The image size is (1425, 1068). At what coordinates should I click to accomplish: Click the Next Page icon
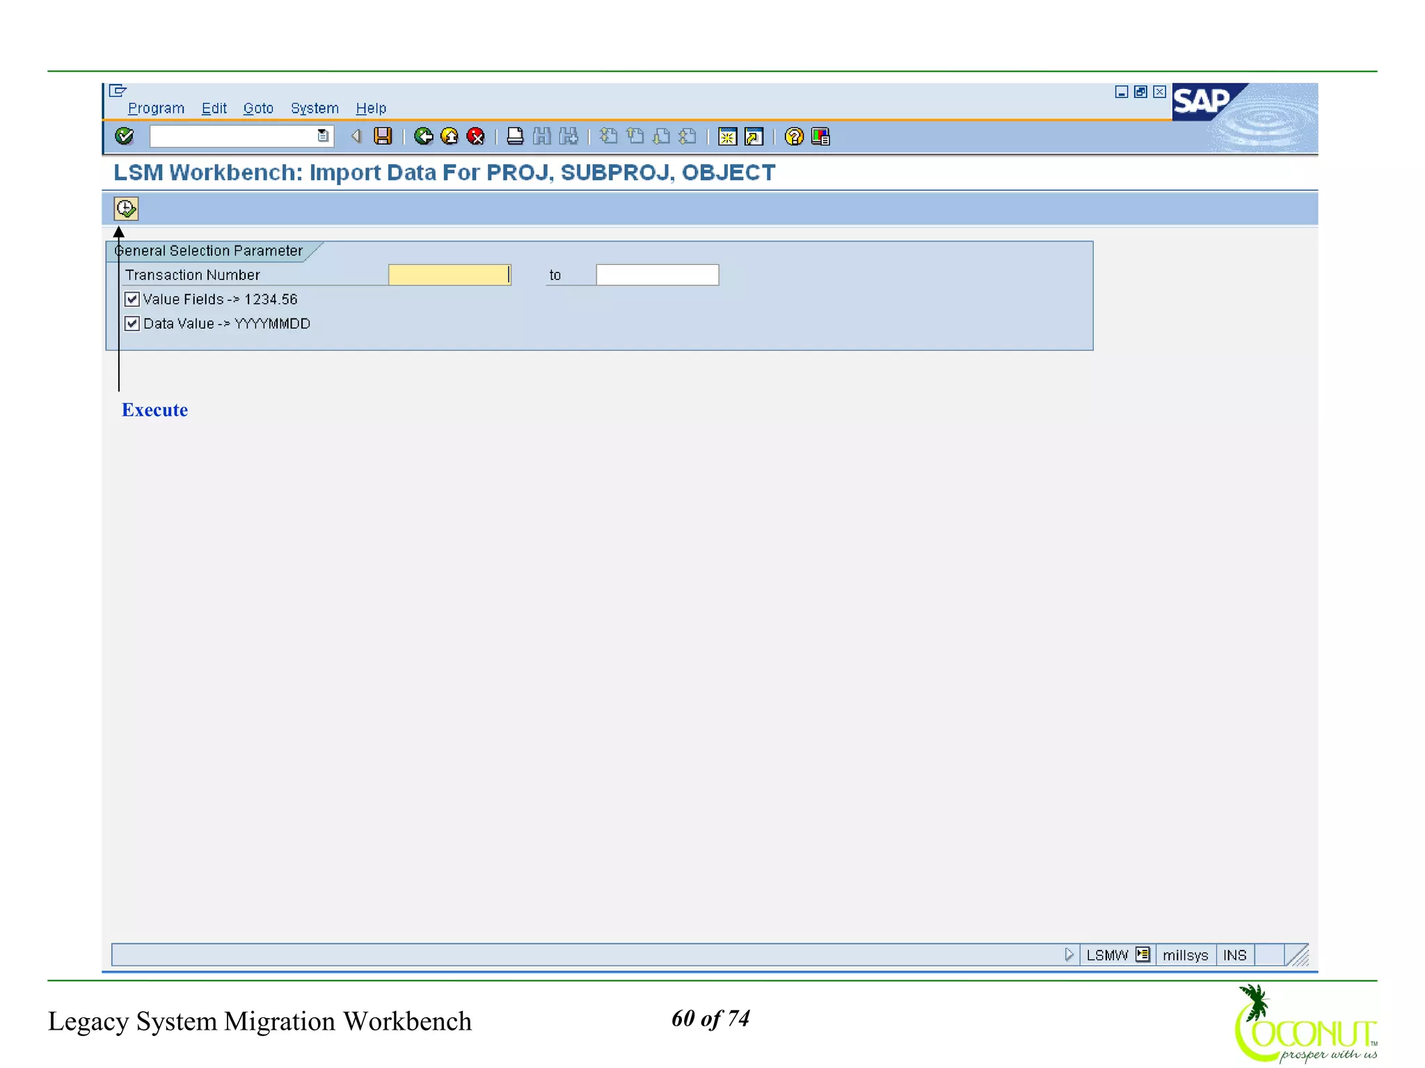[x=661, y=136]
